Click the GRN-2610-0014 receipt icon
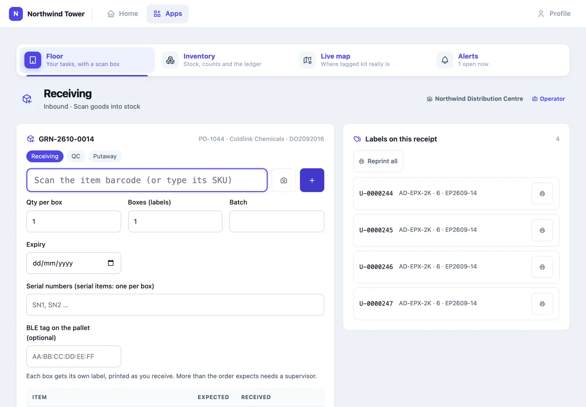This screenshot has width=586, height=407. point(31,139)
